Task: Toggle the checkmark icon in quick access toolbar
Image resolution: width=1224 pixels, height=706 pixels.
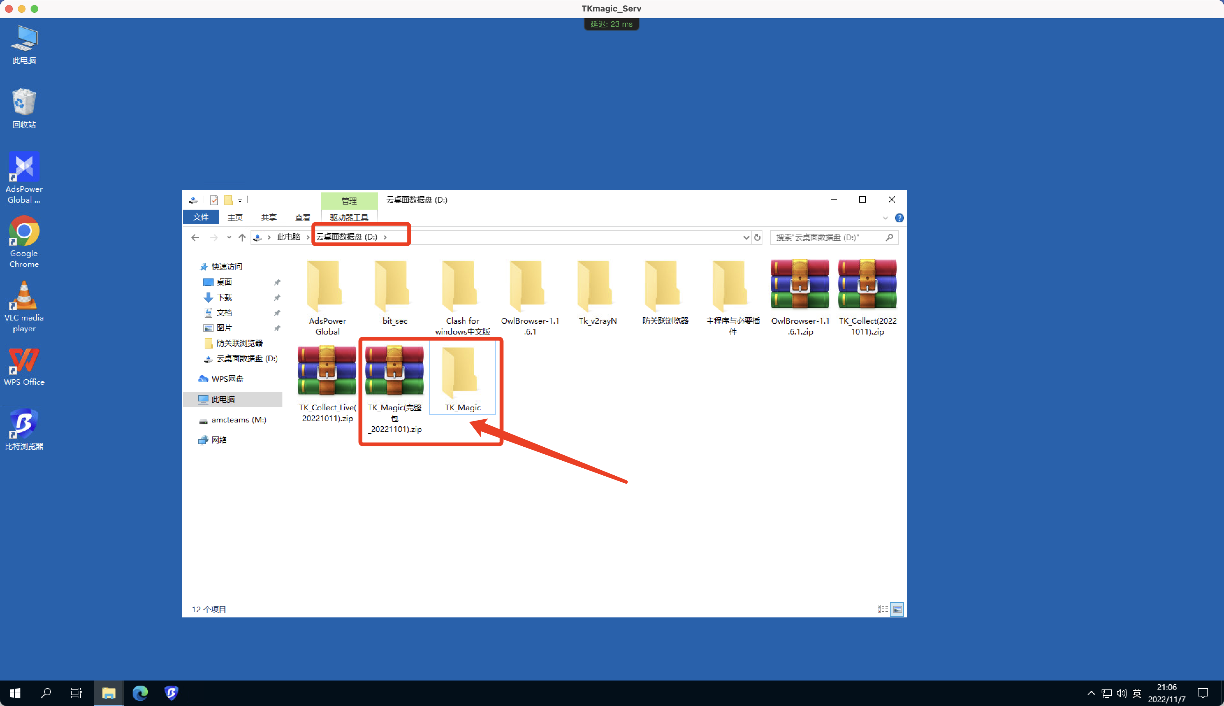Action: 215,200
